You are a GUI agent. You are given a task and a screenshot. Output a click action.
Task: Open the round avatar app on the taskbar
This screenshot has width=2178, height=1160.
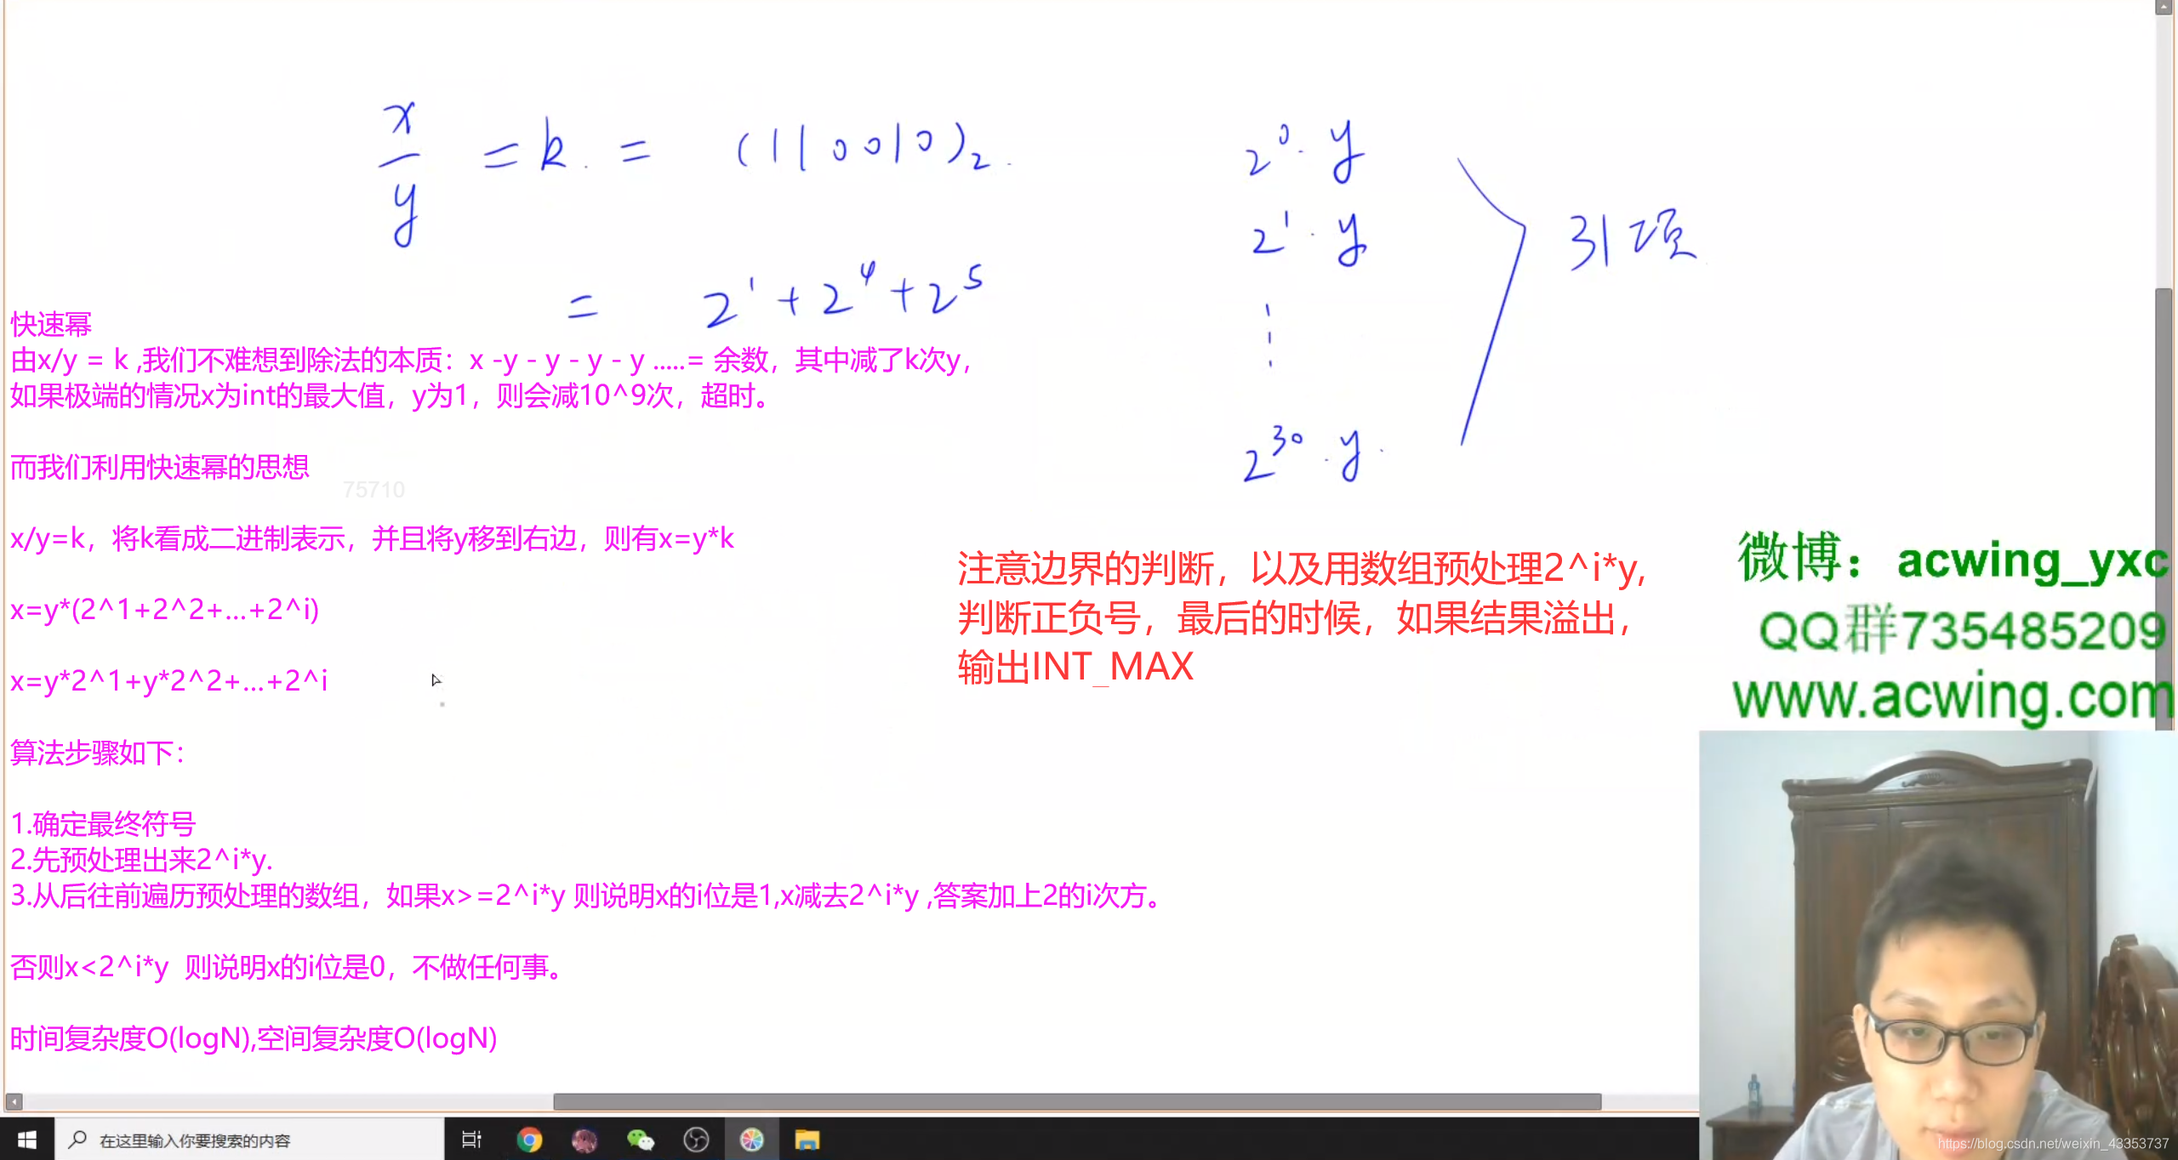pos(584,1140)
